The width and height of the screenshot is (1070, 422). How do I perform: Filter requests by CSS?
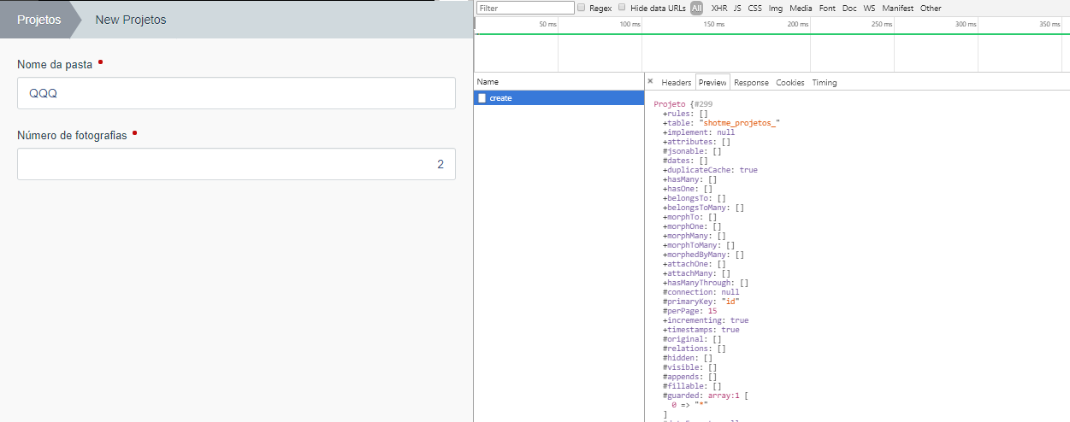755,9
